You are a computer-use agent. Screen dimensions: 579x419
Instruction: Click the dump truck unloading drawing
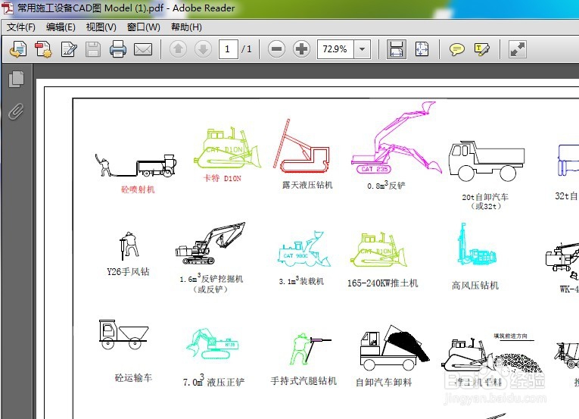coord(395,348)
